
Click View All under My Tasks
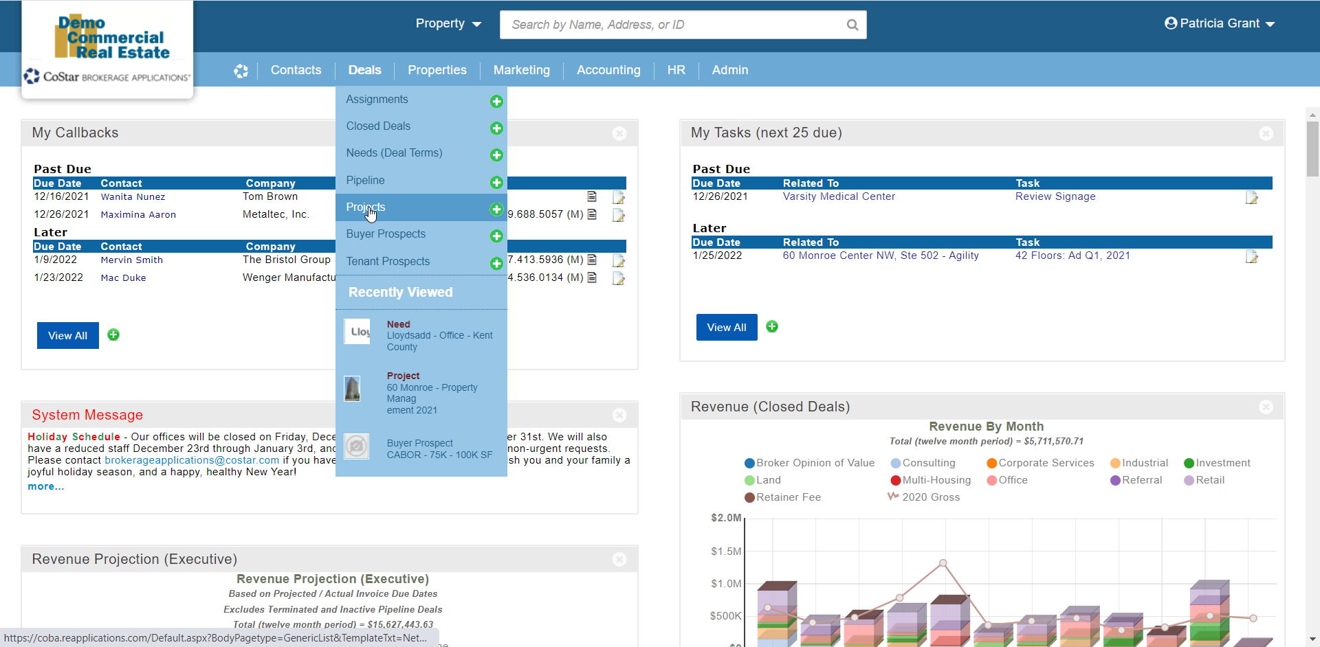pyautogui.click(x=726, y=328)
